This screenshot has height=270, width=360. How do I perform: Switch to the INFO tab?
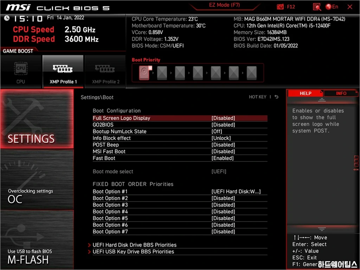tap(341, 93)
